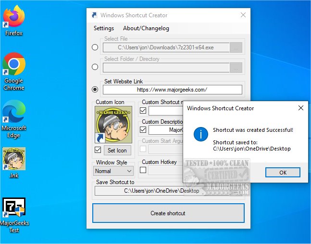
Task: Select the Select File radio button
Action: click(x=95, y=47)
